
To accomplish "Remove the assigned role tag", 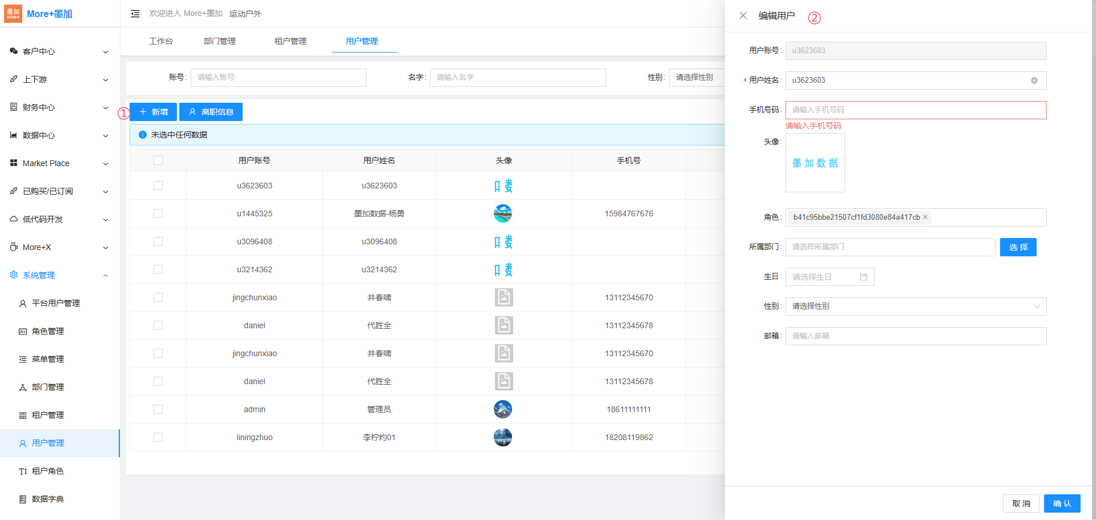I will tap(925, 217).
